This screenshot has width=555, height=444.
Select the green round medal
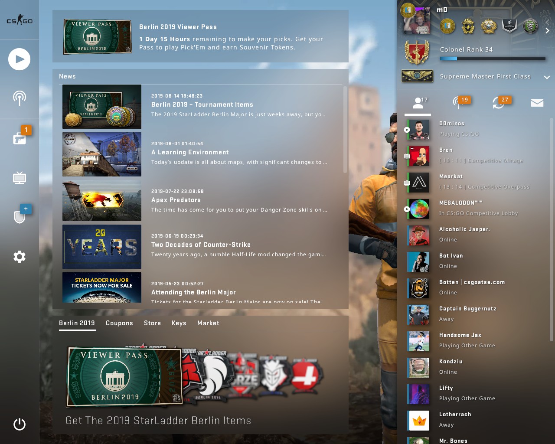(530, 26)
